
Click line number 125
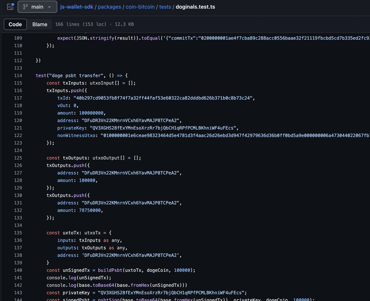point(18,158)
